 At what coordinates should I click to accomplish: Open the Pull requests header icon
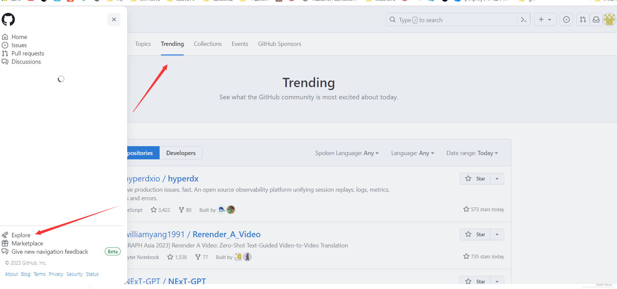tap(583, 20)
